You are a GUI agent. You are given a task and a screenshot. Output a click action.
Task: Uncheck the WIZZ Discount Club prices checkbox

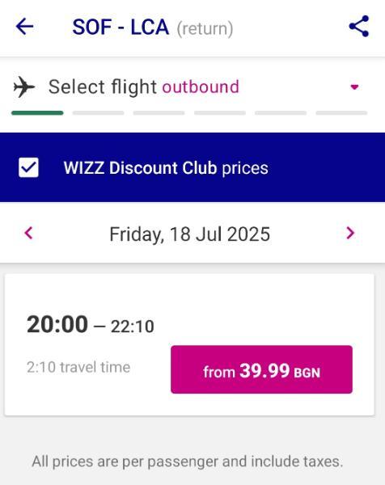[x=28, y=167]
